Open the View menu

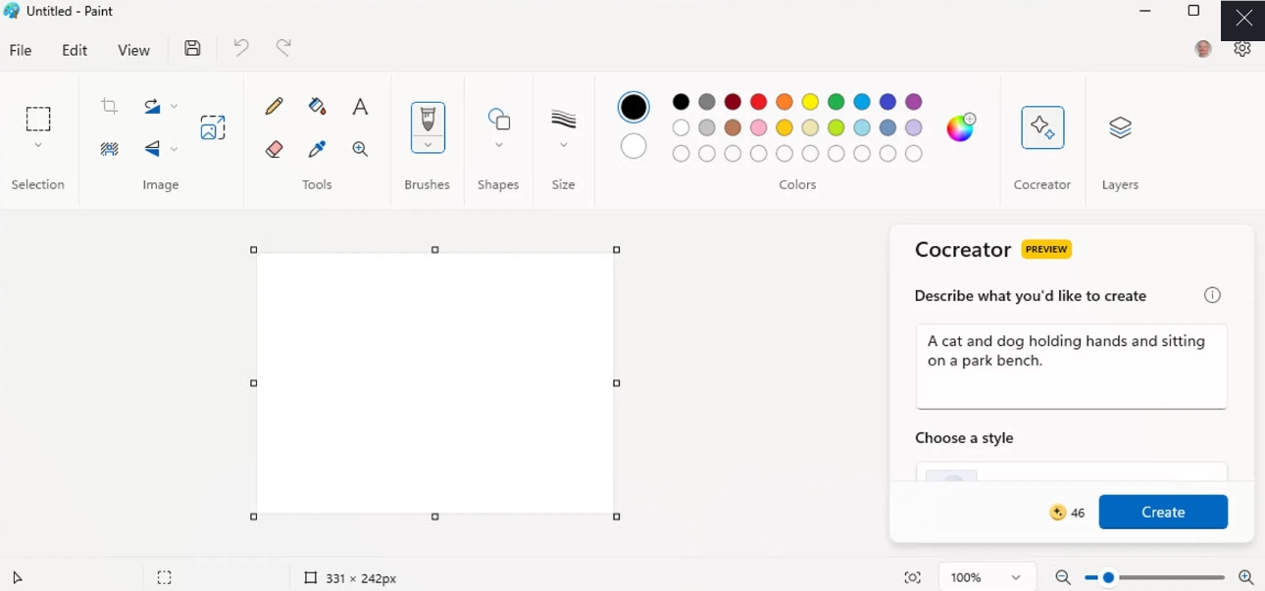click(x=134, y=50)
